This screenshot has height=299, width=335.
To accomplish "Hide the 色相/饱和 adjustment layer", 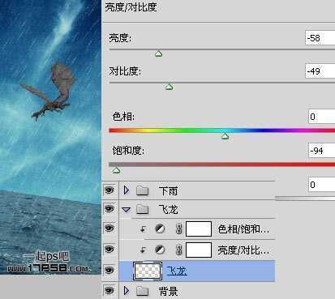I will [x=110, y=229].
